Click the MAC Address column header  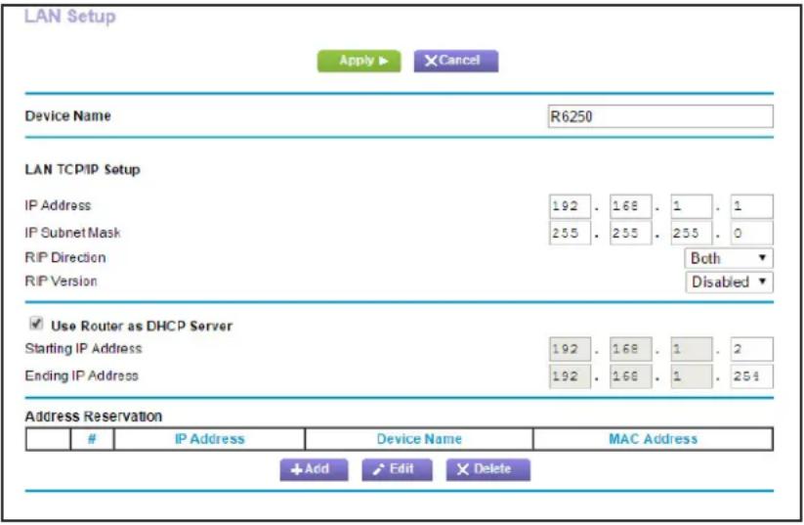click(653, 439)
